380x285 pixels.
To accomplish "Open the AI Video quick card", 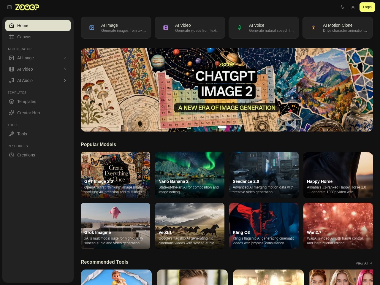I will coord(190,28).
